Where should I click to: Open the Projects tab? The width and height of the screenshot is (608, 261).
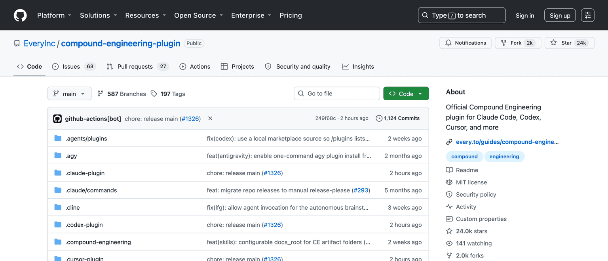tap(237, 67)
